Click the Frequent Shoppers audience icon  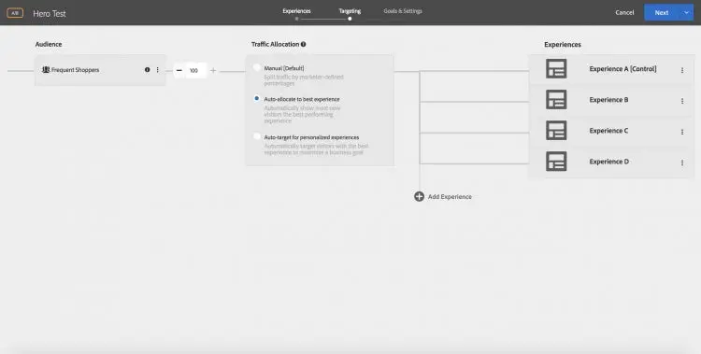[46, 70]
